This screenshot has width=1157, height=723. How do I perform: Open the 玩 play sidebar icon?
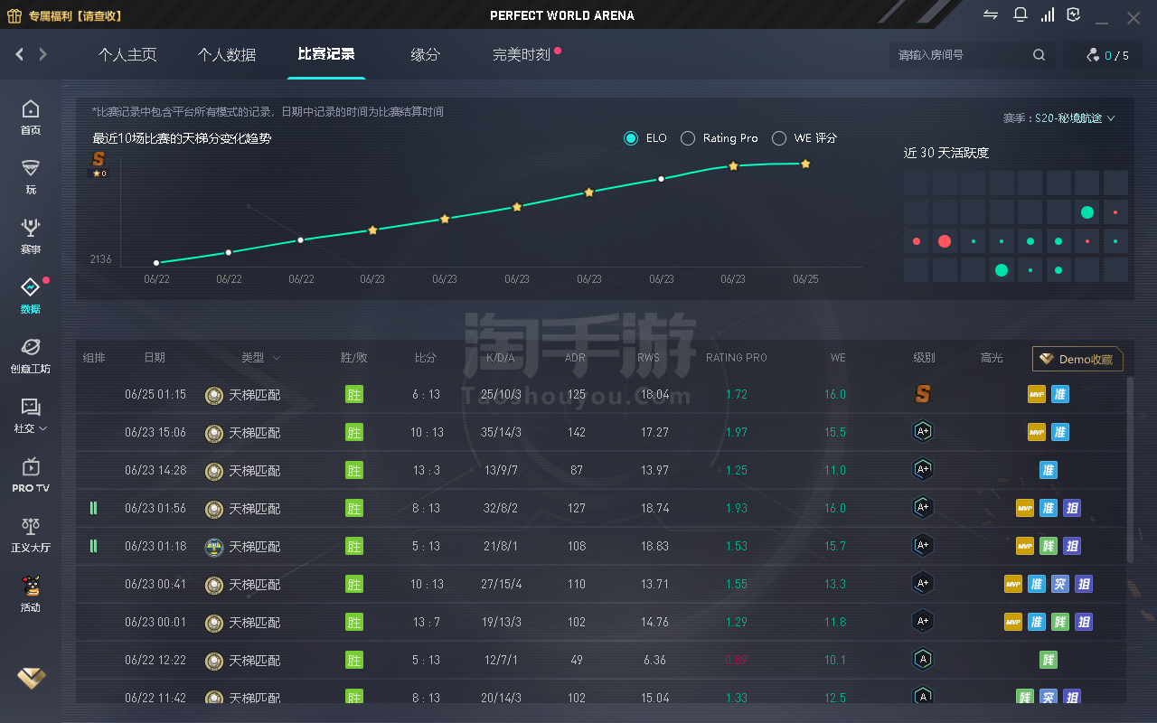click(31, 168)
